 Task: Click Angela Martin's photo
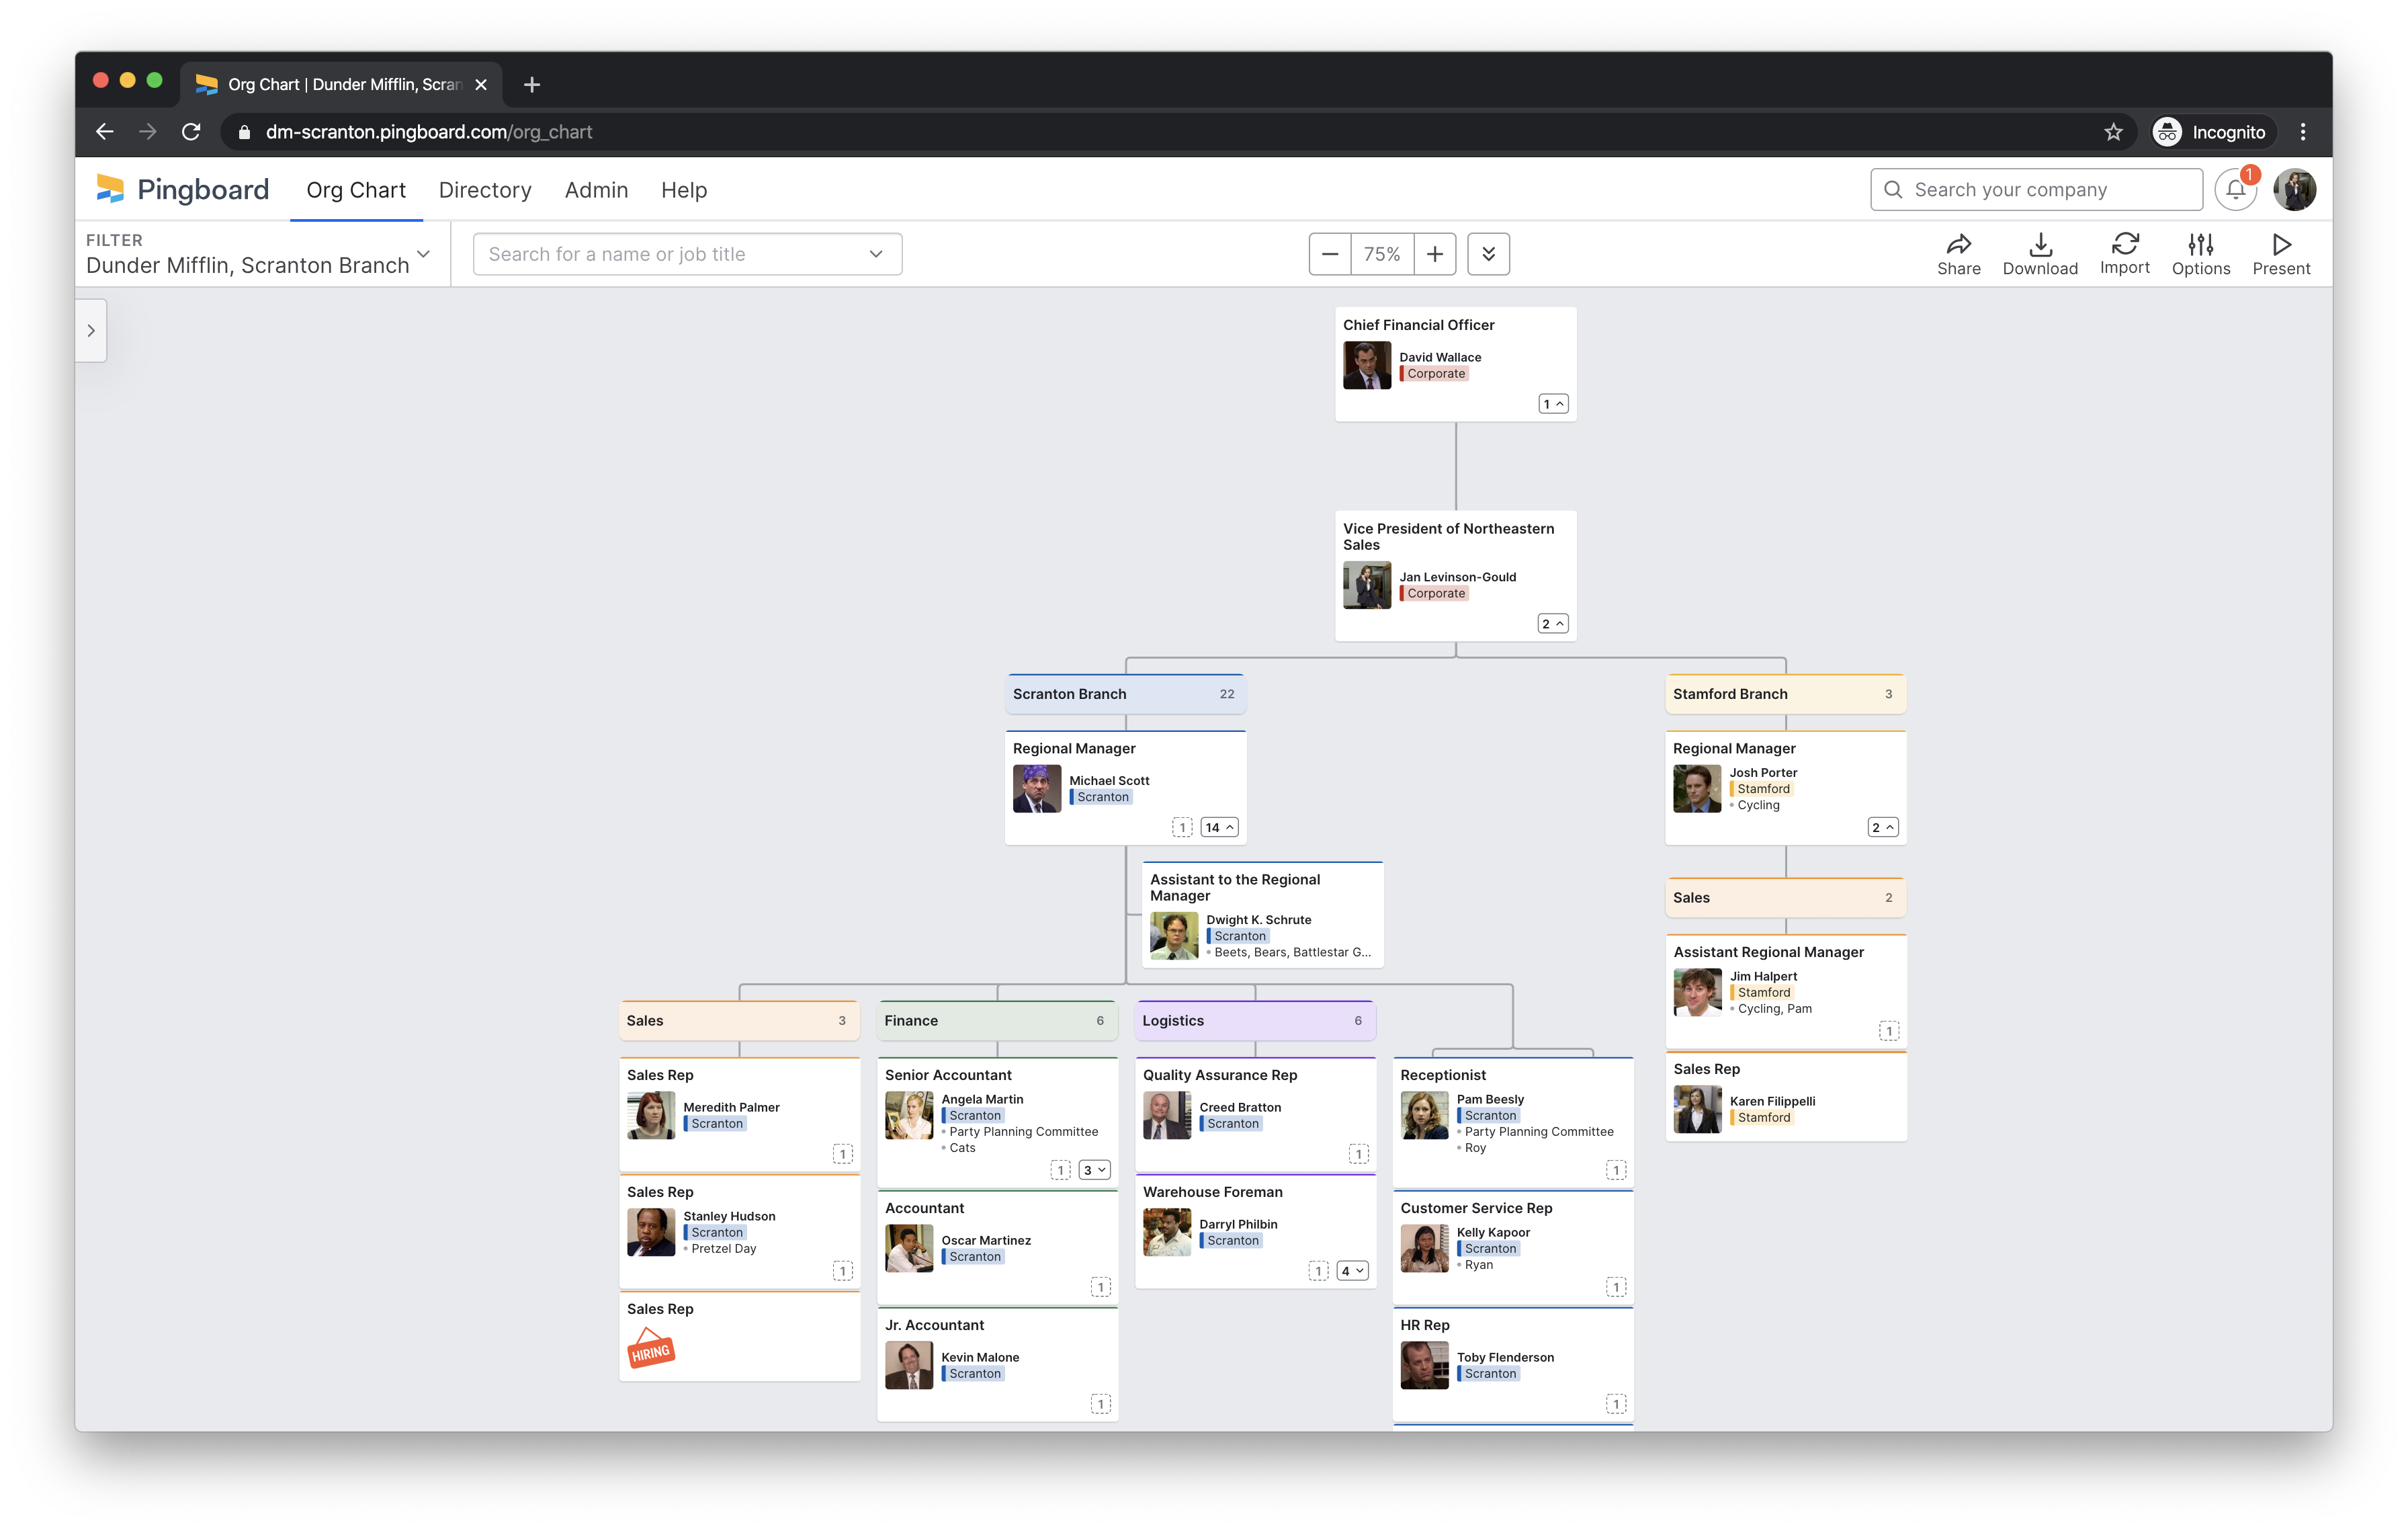[909, 1116]
